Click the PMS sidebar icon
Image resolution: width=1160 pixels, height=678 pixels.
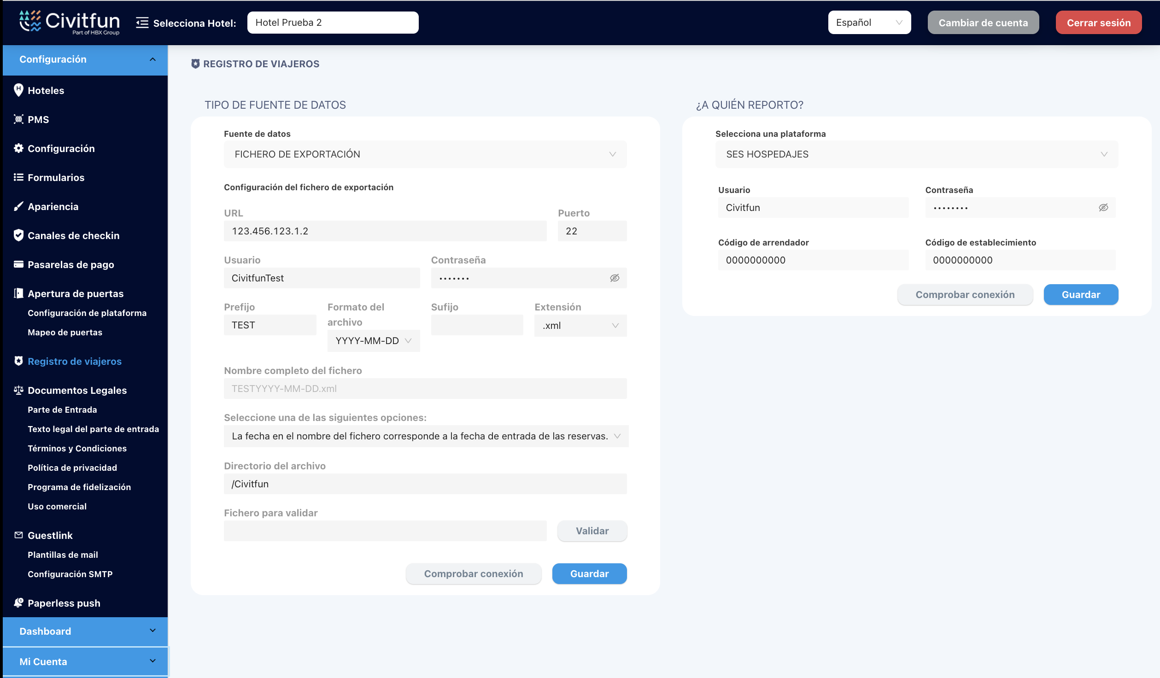(x=18, y=119)
